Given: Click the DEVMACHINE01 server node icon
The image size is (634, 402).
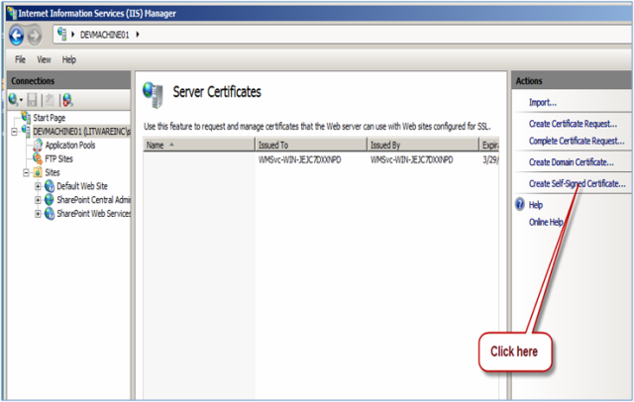Looking at the screenshot, I should [x=27, y=131].
